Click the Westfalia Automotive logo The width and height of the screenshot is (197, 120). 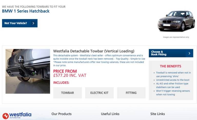(17, 115)
